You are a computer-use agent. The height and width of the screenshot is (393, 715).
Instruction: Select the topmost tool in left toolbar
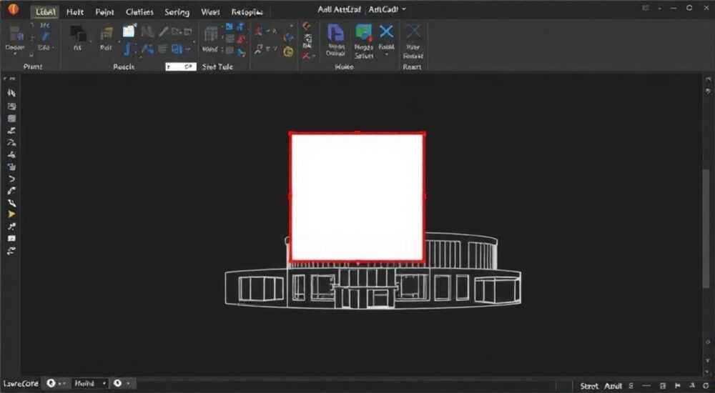tap(11, 93)
